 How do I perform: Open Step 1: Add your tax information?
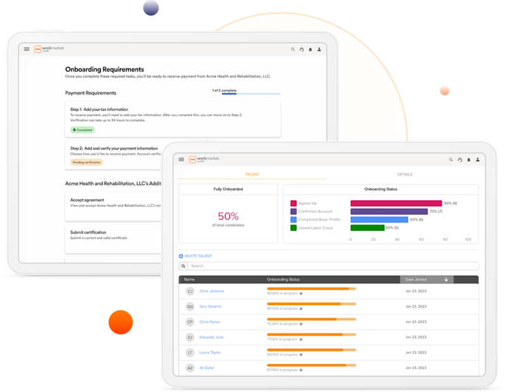coord(172,119)
